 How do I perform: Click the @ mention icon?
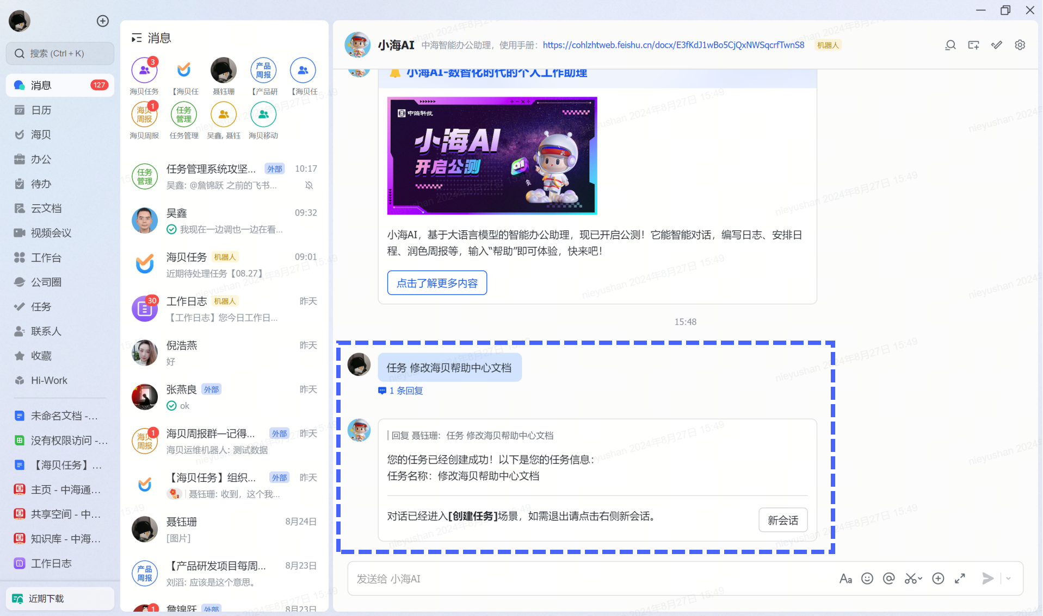pos(889,579)
